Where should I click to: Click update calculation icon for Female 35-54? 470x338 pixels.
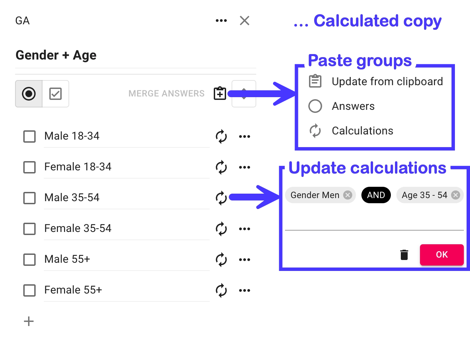click(x=221, y=229)
